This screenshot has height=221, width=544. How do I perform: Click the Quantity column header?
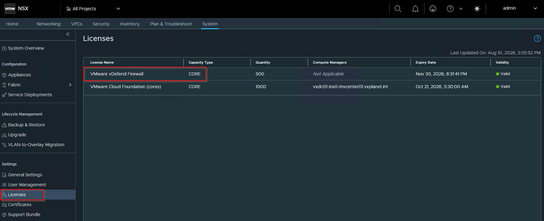[263, 62]
